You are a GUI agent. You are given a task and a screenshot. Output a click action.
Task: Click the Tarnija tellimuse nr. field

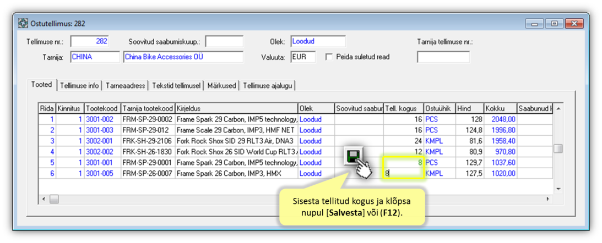click(443, 57)
